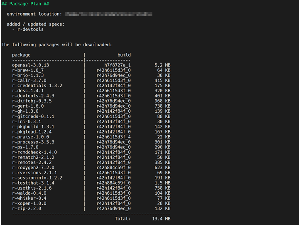299x225 pixels.
Task: Click the 968 KB size for r-diffobj
Action: (x=162, y=101)
